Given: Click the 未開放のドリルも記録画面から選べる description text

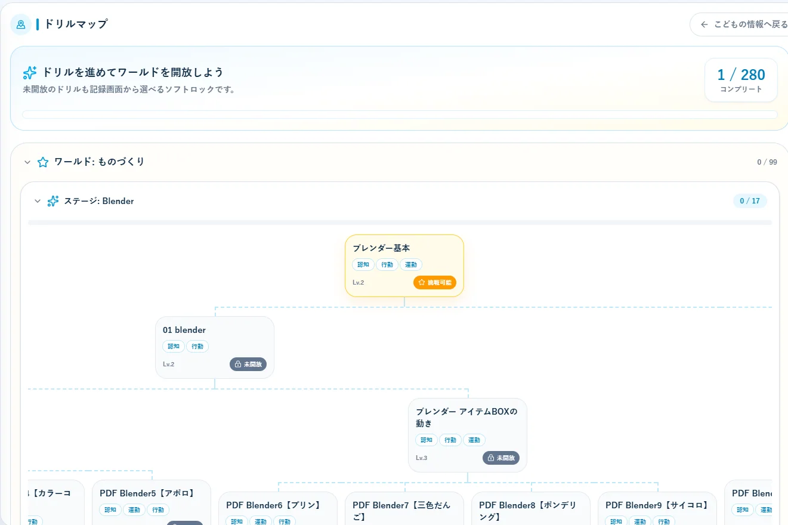Looking at the screenshot, I should pos(129,89).
